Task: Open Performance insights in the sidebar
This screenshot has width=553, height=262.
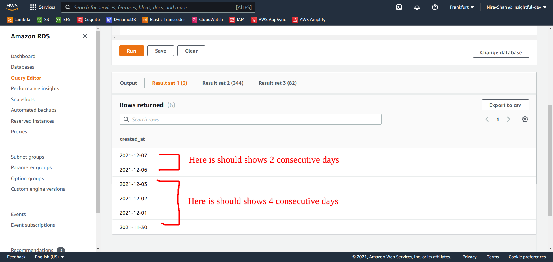Action: [x=35, y=88]
